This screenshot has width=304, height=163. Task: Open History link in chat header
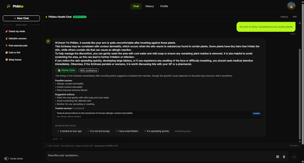click(284, 17)
